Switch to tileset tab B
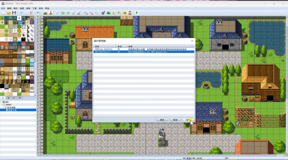This screenshot has height=160, width=288. [8, 98]
